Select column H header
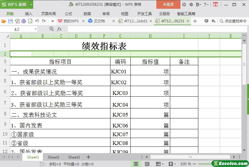This screenshot has width=249, height=167. [x=150, y=36]
